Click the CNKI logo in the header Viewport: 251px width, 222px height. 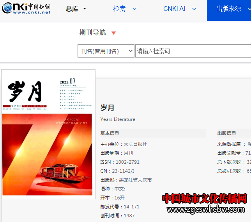27,8
